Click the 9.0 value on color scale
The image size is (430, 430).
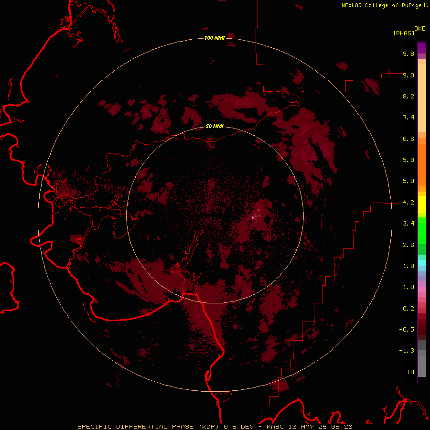click(408, 75)
